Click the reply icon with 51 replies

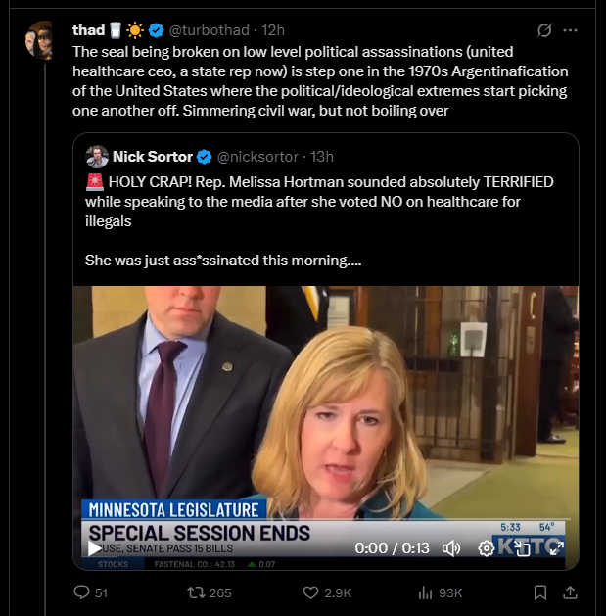tap(83, 592)
